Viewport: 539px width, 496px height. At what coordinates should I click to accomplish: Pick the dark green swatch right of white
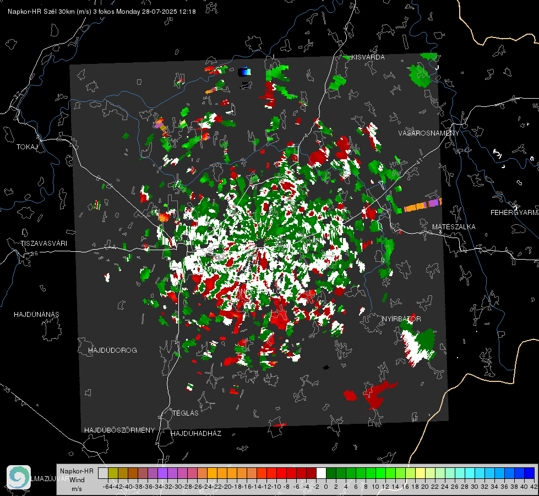point(331,473)
